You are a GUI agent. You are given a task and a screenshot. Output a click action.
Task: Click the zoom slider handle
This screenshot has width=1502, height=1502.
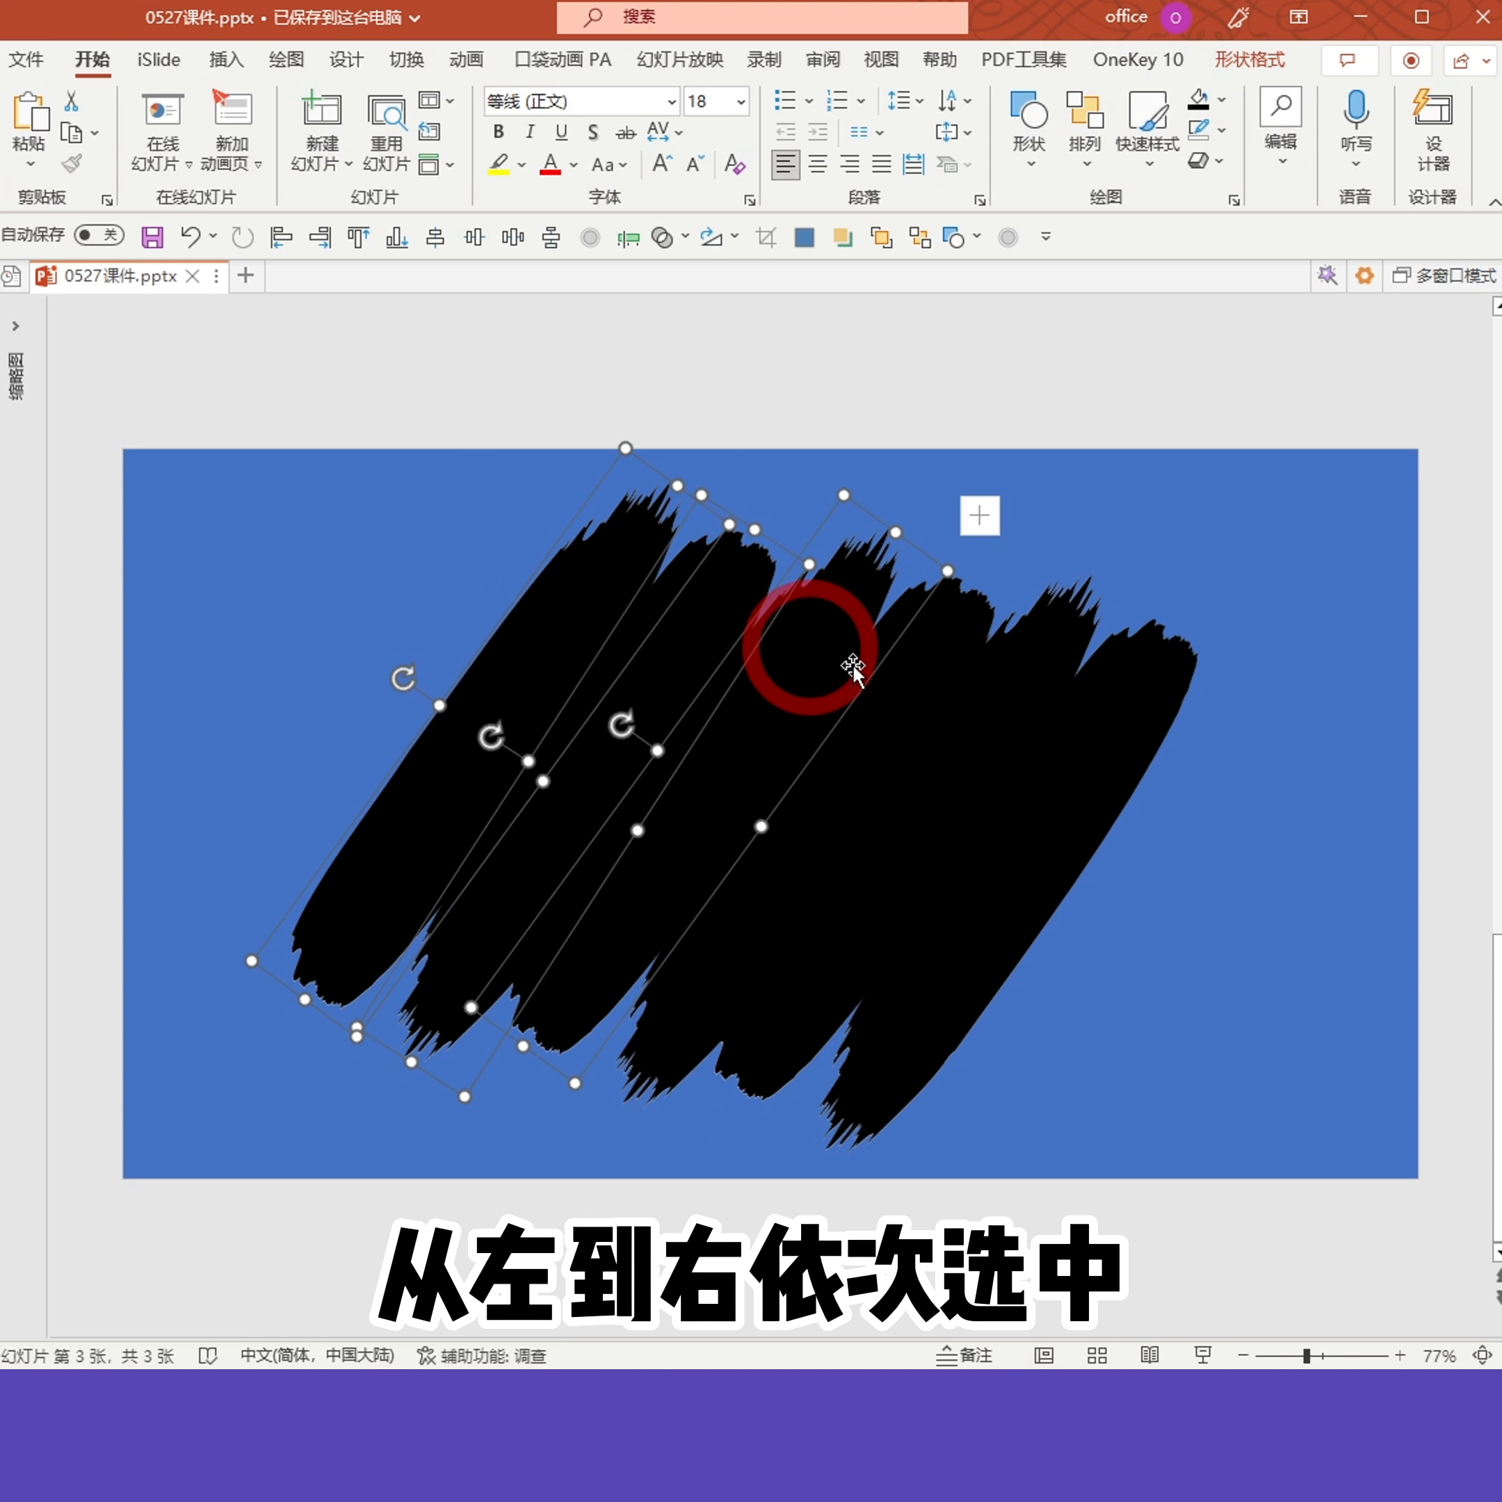point(1307,1356)
